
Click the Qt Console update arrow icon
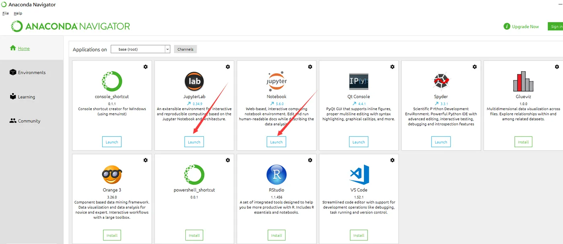coord(354,104)
